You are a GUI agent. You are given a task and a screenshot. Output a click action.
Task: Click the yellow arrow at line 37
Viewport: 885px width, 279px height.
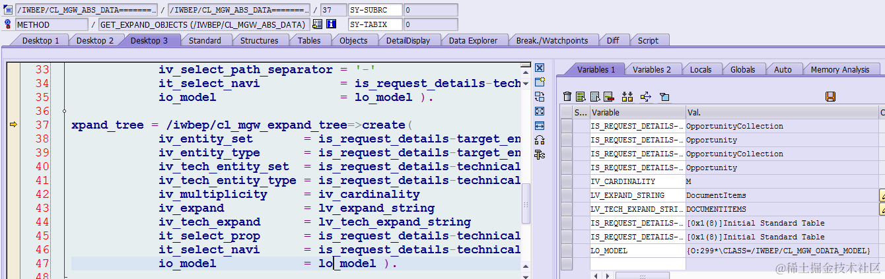point(13,125)
